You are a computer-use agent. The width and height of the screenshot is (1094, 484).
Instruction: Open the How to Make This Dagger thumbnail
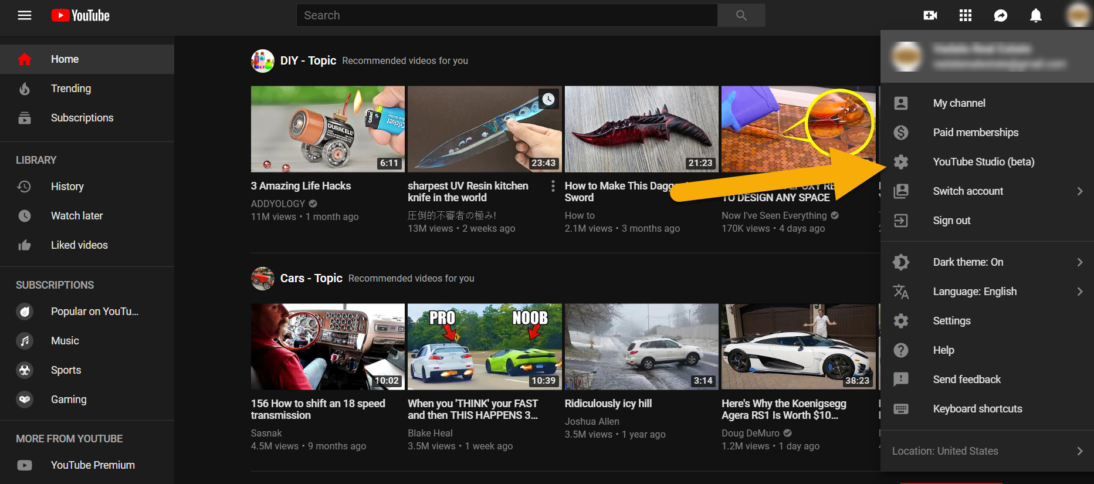click(642, 129)
